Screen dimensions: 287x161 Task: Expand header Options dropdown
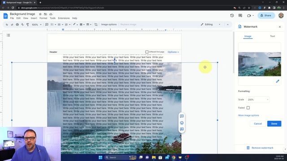pos(173,52)
